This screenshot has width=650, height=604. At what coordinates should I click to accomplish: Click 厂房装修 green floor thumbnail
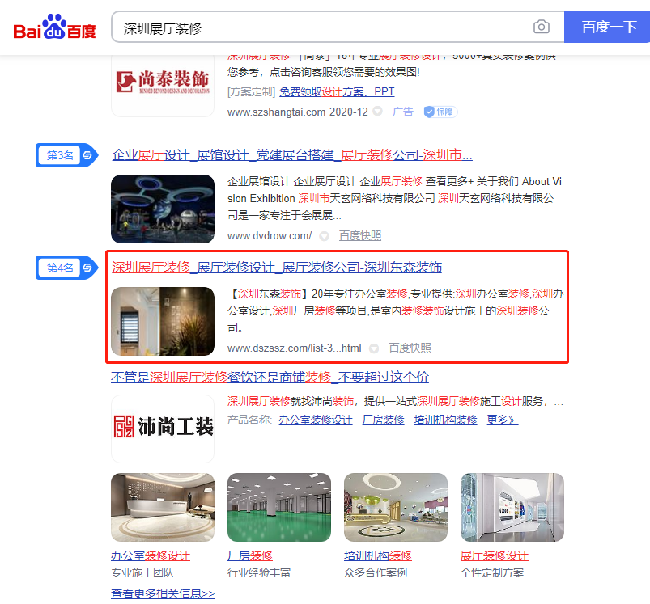click(279, 507)
